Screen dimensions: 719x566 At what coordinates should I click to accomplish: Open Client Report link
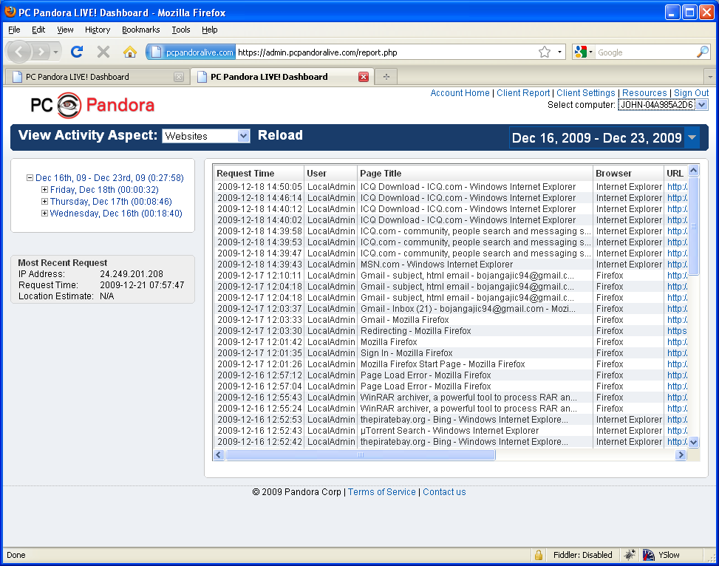tap(523, 92)
